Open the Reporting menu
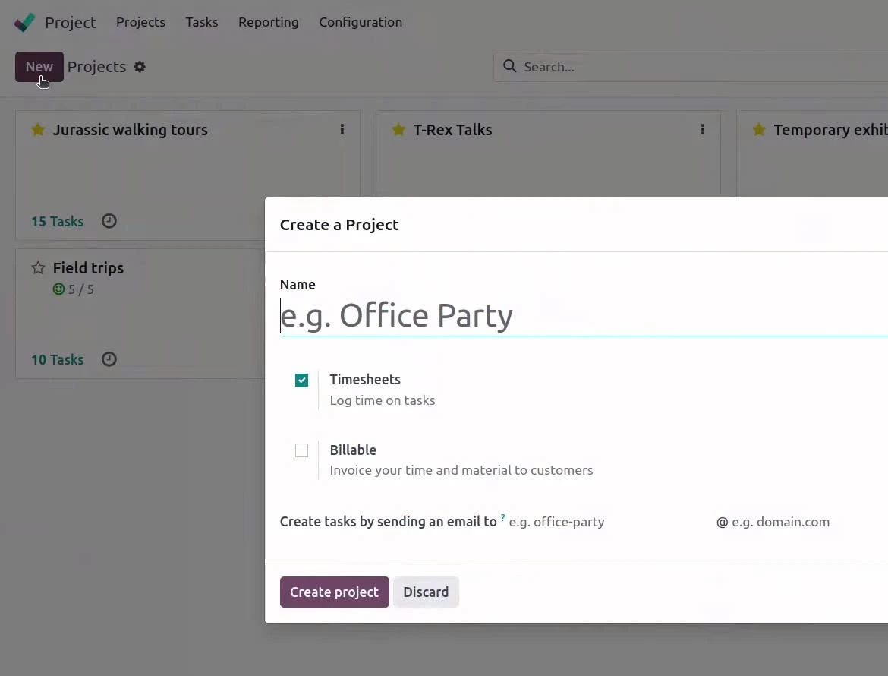Screen dimensions: 888x676 [268, 22]
